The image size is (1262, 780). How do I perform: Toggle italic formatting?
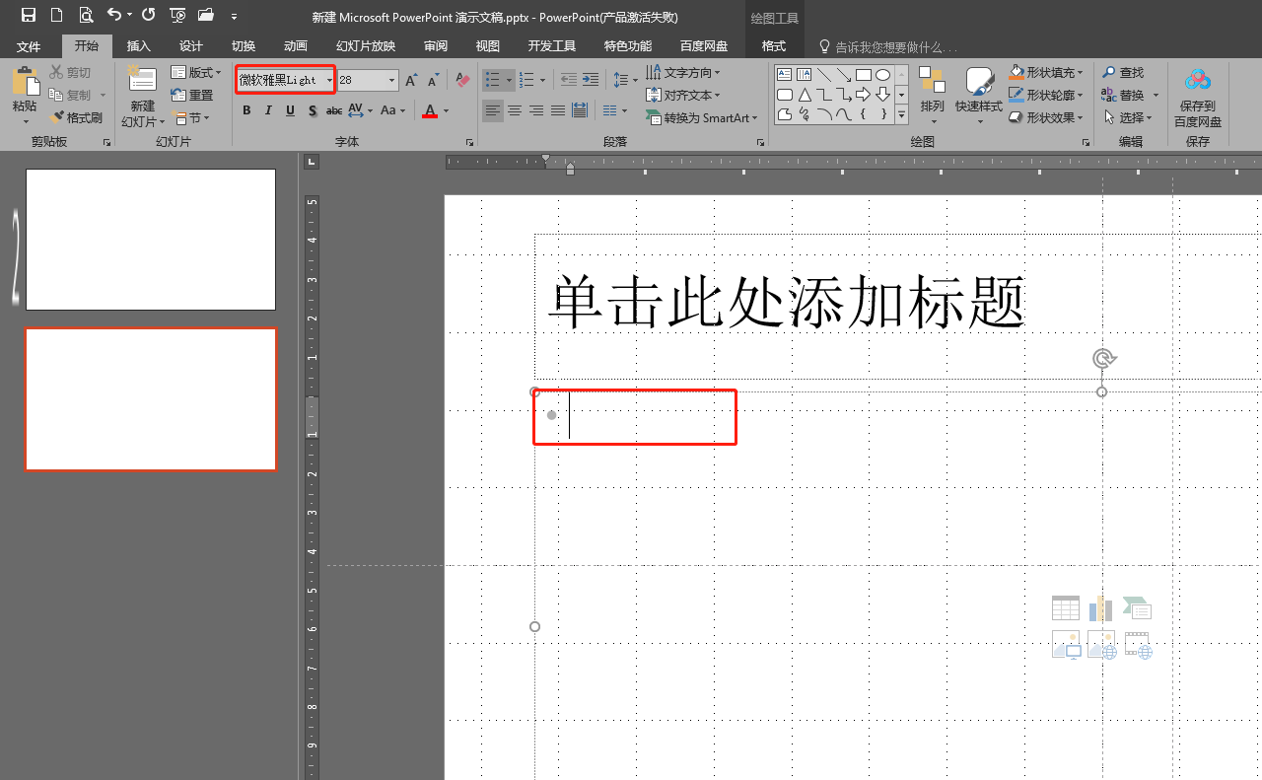[268, 110]
